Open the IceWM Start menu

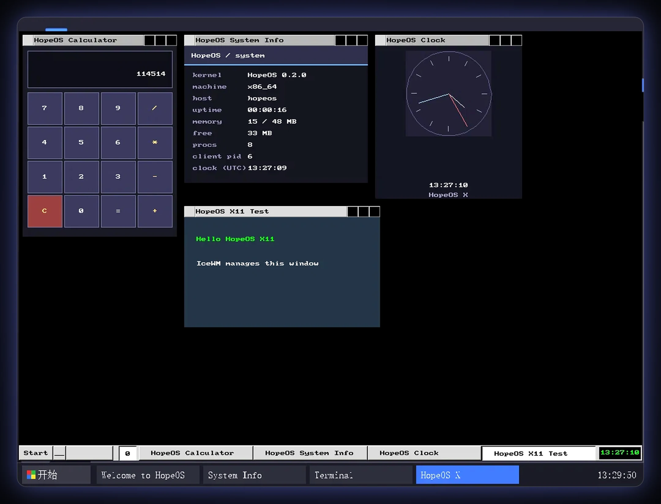pyautogui.click(x=36, y=453)
